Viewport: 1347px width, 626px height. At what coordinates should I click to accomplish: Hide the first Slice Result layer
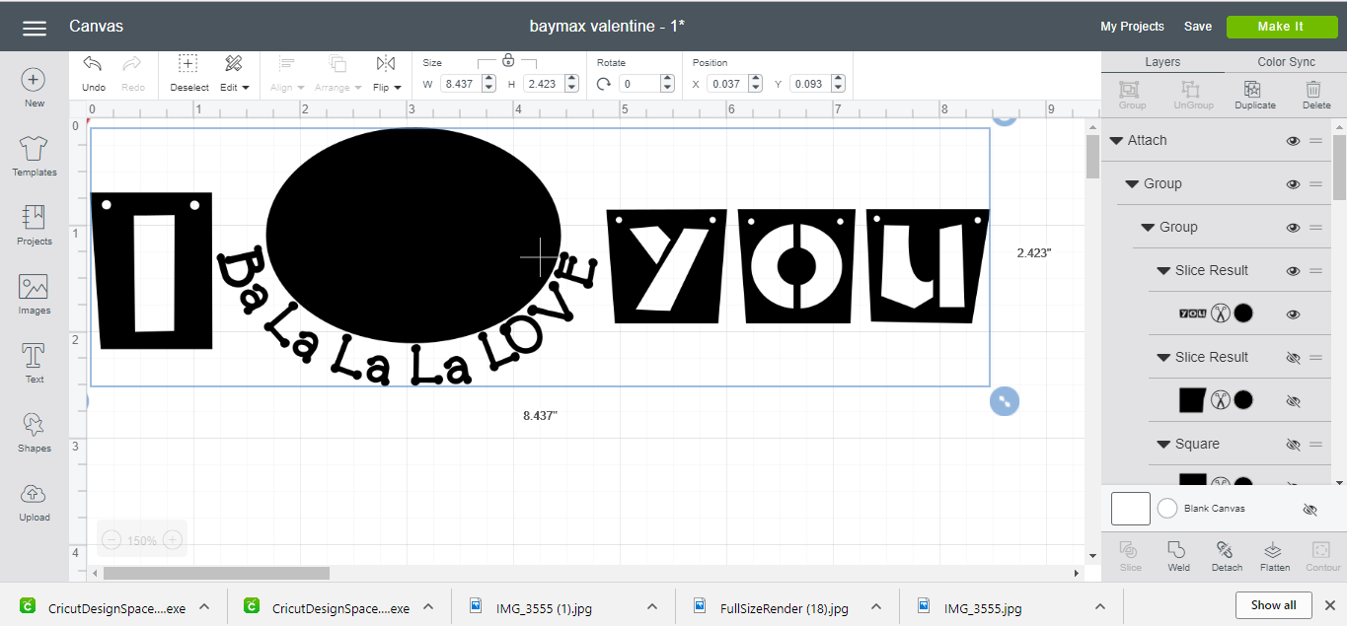click(1293, 271)
